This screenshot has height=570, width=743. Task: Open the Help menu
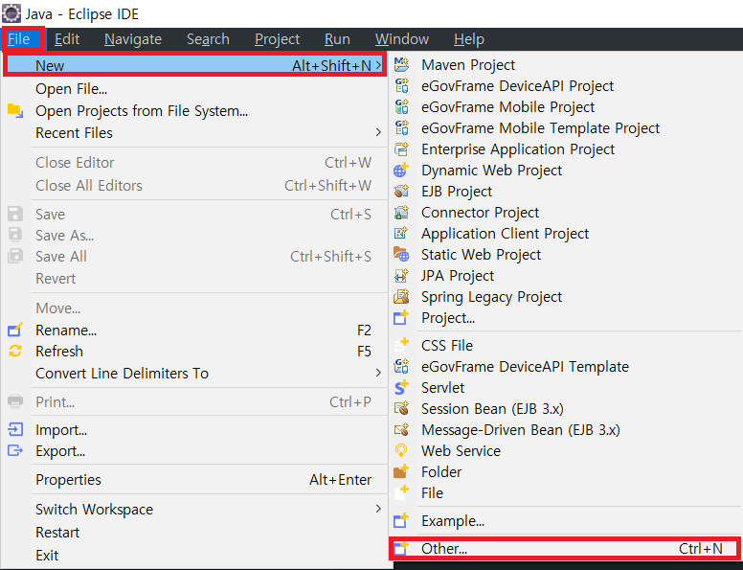pos(469,39)
